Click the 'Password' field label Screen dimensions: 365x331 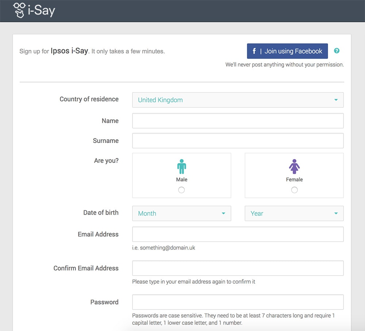coord(104,302)
